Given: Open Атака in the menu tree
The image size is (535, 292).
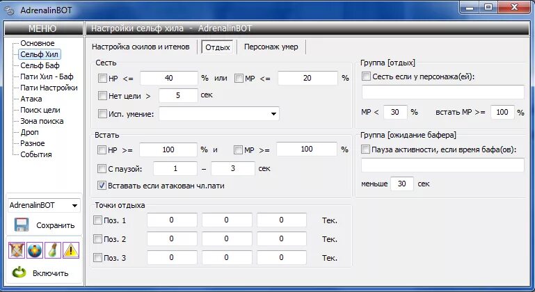Looking at the screenshot, I should tap(31, 99).
